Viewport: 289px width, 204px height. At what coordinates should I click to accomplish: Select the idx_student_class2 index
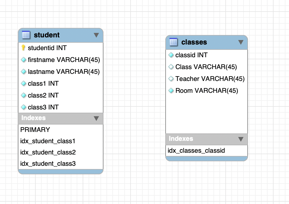tap(48, 152)
